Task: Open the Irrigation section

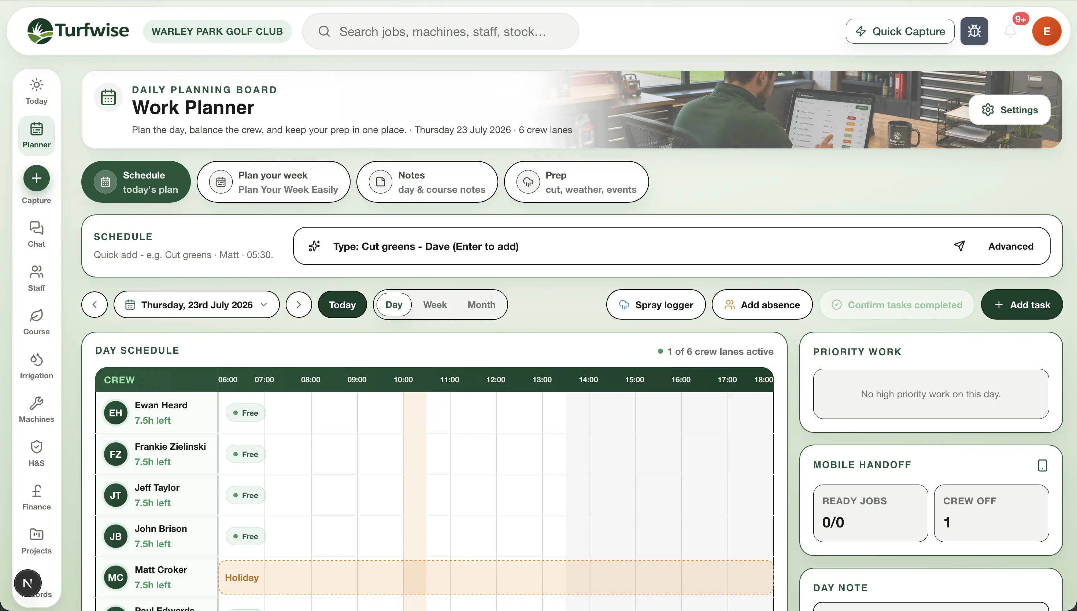Action: (x=37, y=366)
